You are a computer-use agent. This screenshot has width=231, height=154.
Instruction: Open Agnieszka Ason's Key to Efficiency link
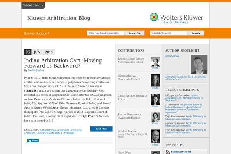[185, 124]
